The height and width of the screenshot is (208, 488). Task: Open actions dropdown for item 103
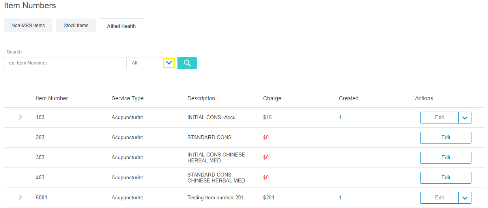pos(465,118)
